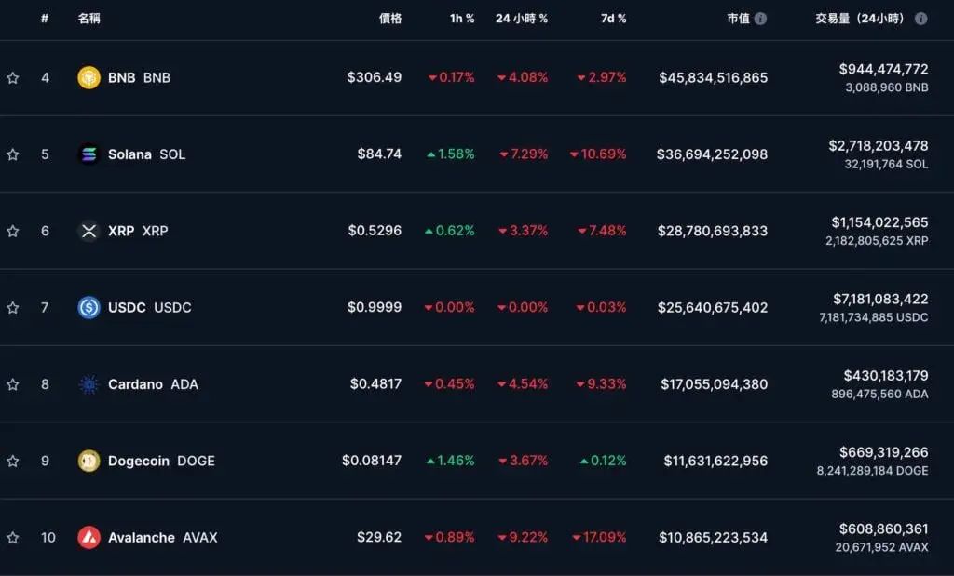
Task: Click the BNB coin logo icon
Action: click(x=89, y=77)
